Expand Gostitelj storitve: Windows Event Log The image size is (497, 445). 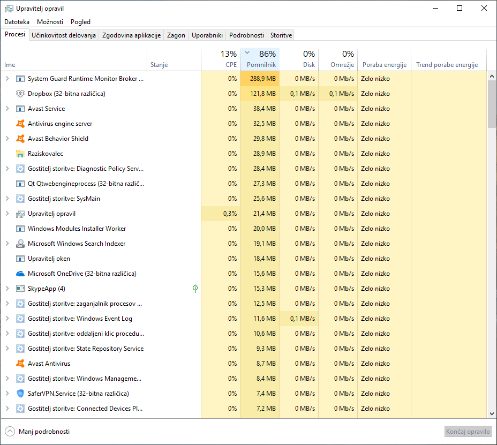[7, 319]
